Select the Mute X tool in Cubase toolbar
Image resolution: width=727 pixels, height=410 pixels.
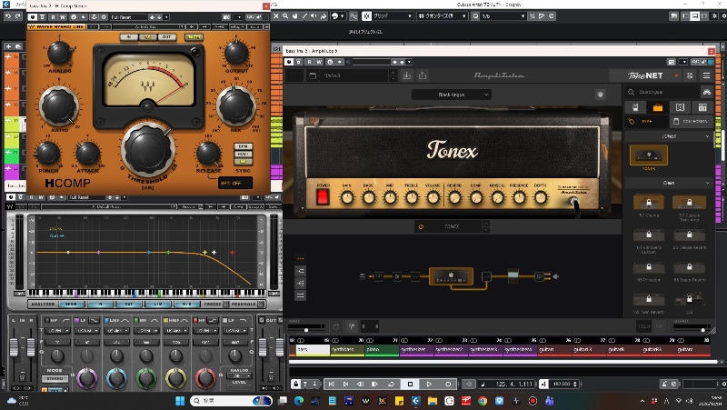click(276, 15)
